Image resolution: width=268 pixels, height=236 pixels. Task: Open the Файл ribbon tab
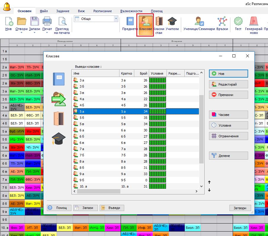(44, 11)
